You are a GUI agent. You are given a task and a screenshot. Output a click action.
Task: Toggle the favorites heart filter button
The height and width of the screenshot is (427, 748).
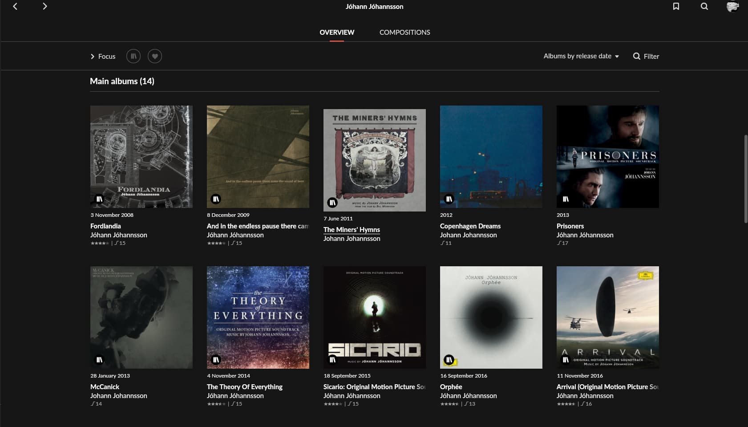click(155, 56)
